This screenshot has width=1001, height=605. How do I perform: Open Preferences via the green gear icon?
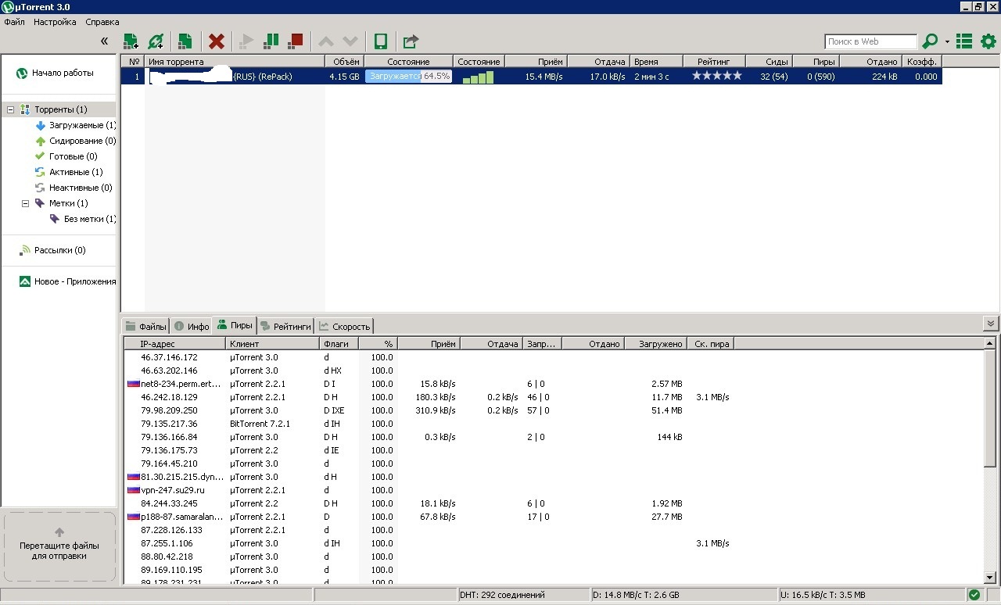[x=988, y=41]
